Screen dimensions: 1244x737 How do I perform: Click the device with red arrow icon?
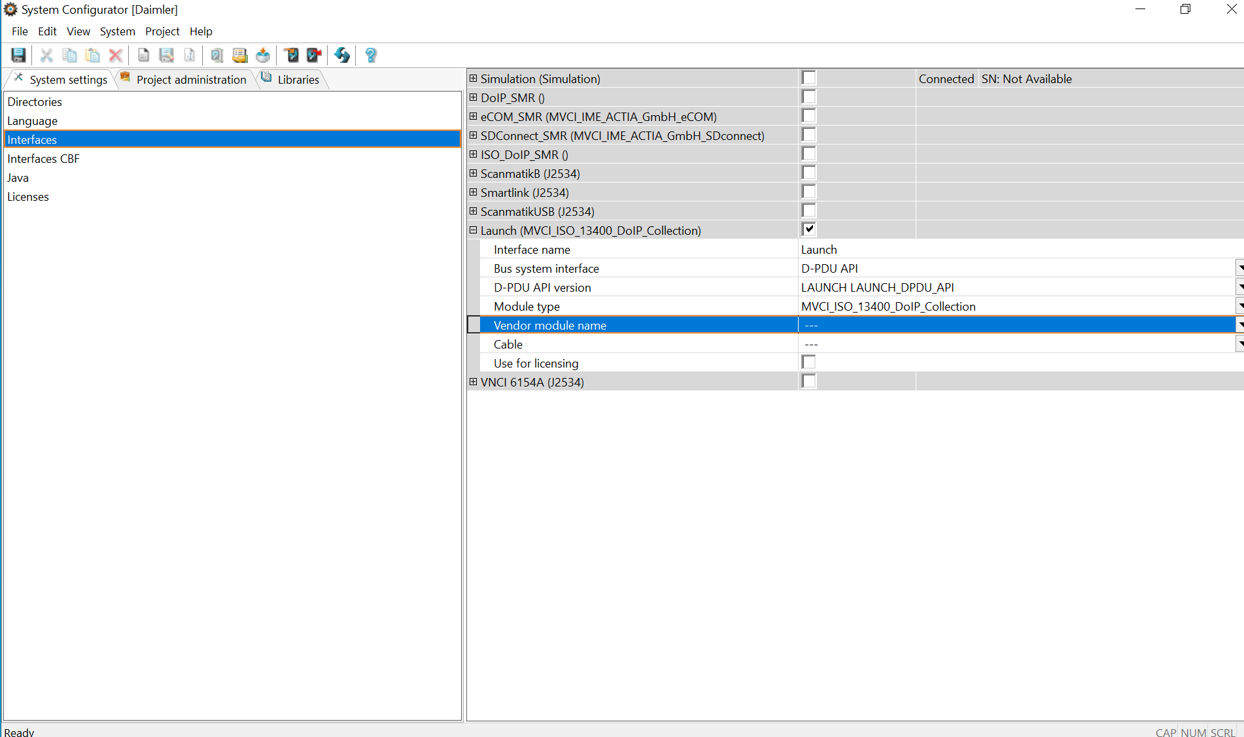[314, 55]
